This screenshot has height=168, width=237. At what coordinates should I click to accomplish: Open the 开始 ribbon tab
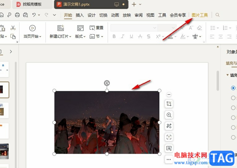(68, 15)
